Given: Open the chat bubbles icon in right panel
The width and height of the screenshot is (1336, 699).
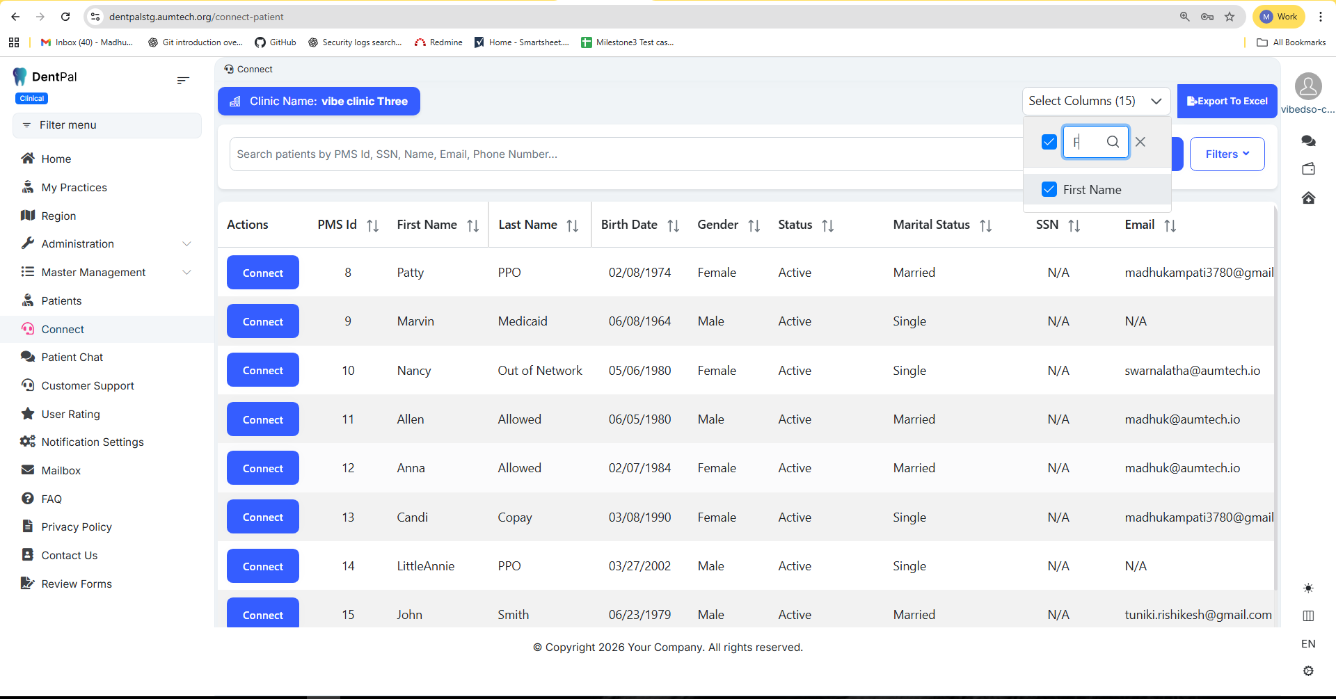Looking at the screenshot, I should [1308, 141].
